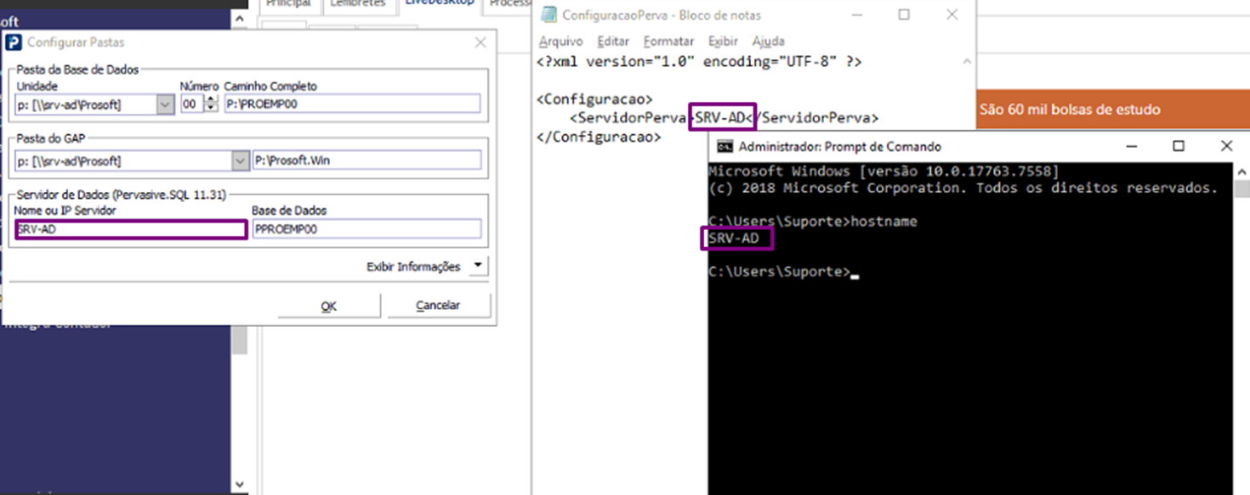Open Exibir Informações dropdown arrow
Viewport: 1250px width, 495px height.
coord(477,267)
